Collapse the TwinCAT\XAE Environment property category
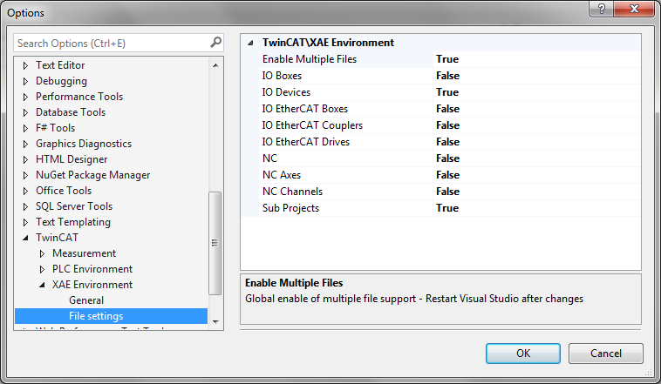Screen dimensions: 661x384 coord(251,43)
